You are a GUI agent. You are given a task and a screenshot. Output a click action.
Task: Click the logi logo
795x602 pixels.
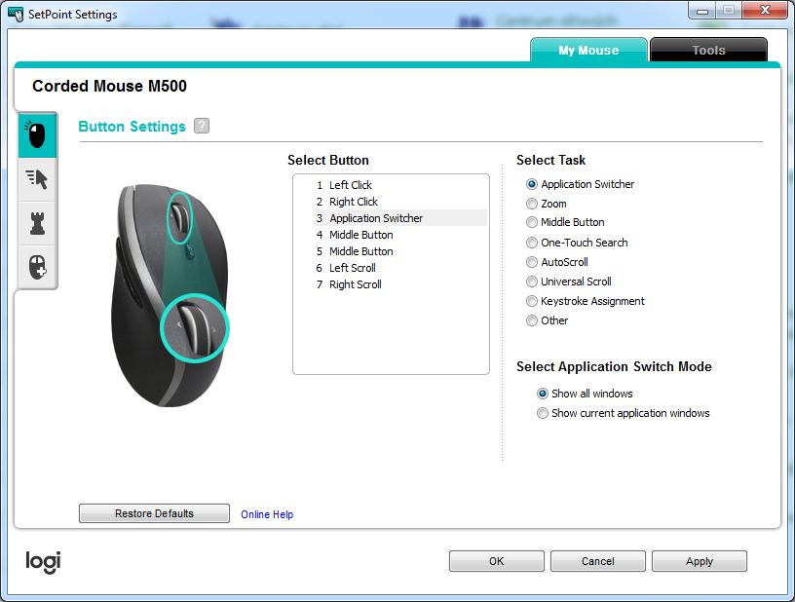[43, 562]
